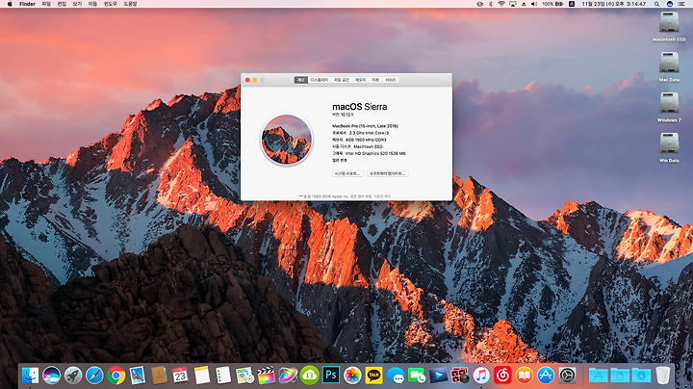Open battery 100% status menu
Screen dimensions: 693x389
pos(552,4)
